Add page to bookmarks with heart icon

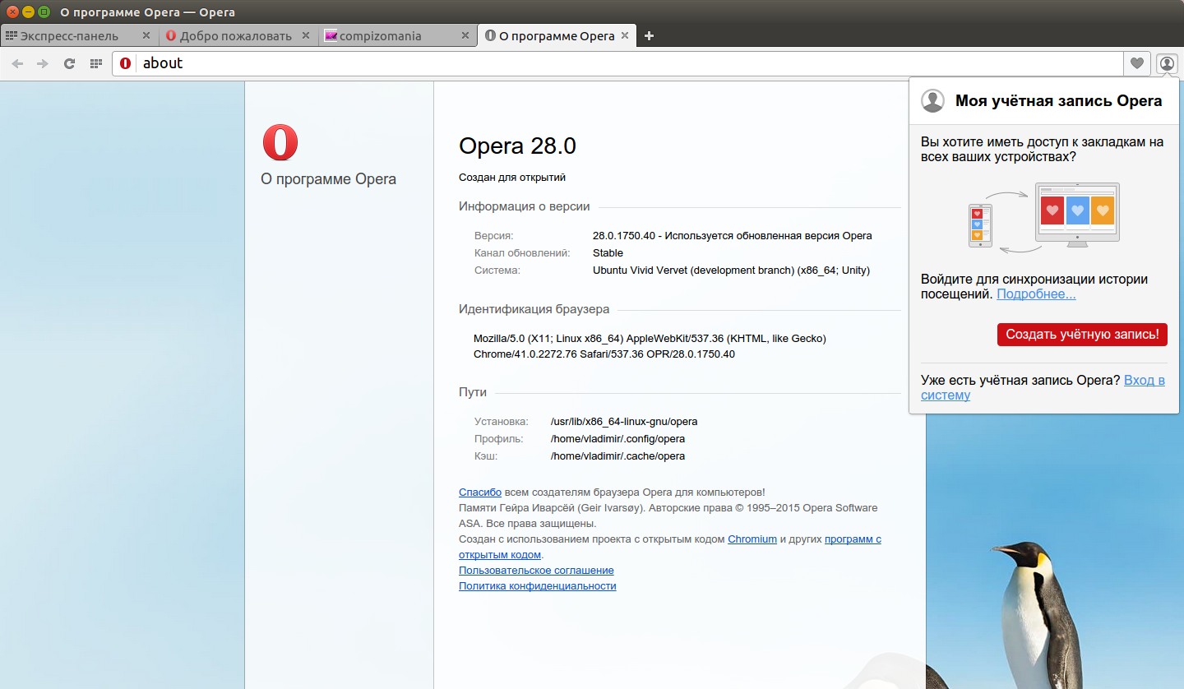point(1136,63)
